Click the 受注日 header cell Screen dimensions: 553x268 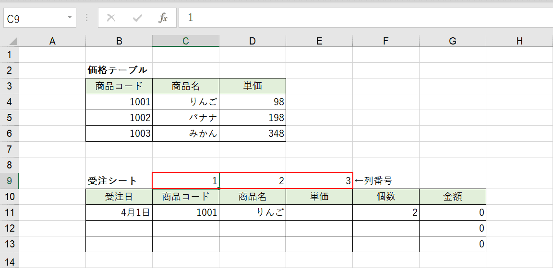click(119, 197)
